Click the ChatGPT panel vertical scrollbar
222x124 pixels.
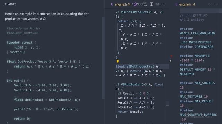[103, 58]
